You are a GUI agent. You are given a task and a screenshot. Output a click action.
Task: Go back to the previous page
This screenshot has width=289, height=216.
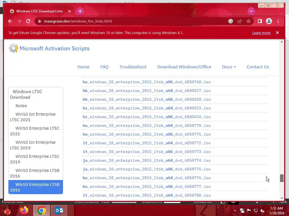[x=10, y=21]
